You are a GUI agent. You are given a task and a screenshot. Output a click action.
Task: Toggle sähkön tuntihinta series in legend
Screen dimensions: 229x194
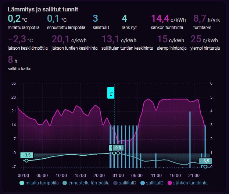[187, 183]
